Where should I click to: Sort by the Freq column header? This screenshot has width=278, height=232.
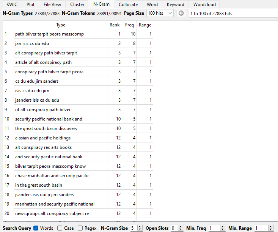click(x=129, y=25)
